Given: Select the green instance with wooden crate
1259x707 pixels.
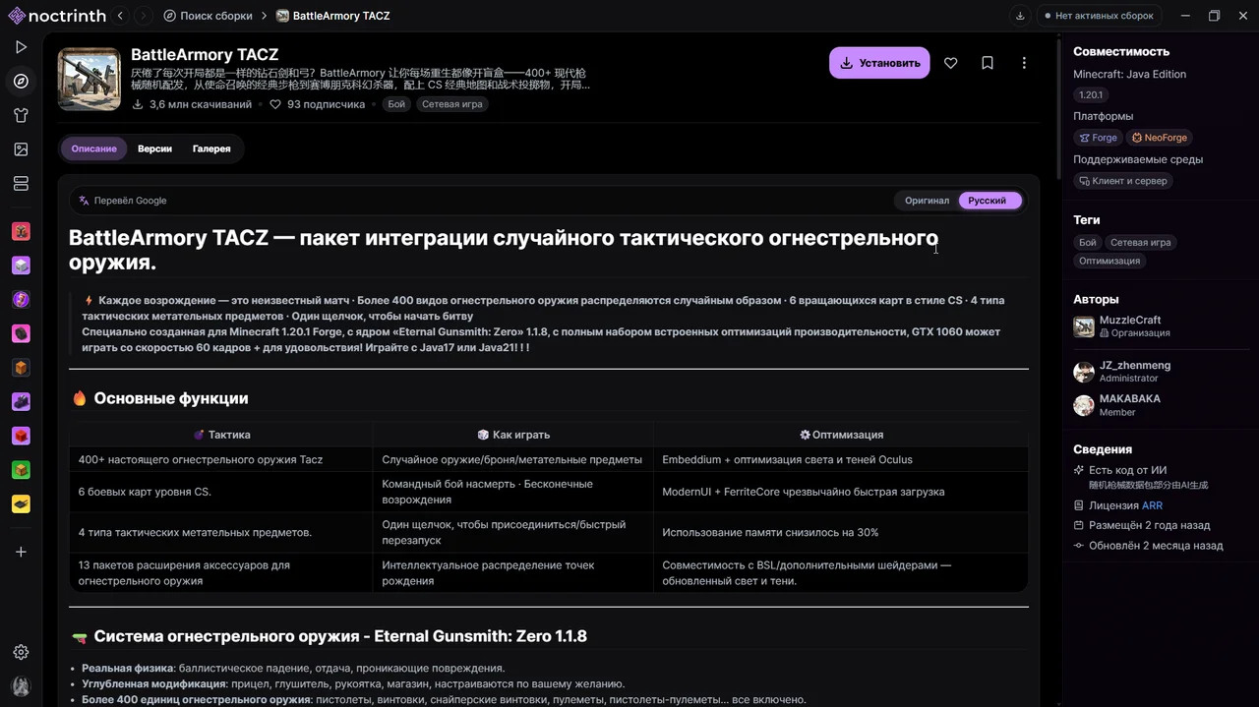Looking at the screenshot, I should (x=21, y=470).
